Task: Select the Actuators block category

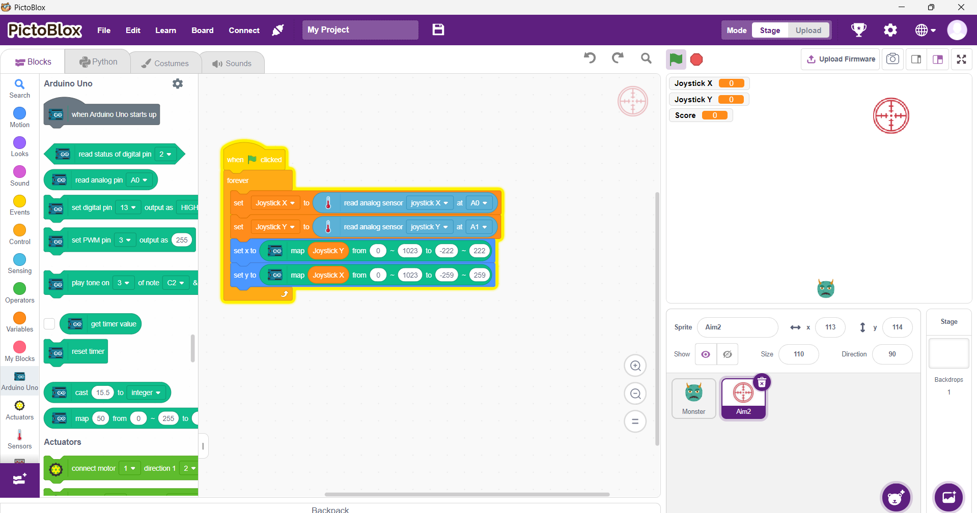Action: 19,410
